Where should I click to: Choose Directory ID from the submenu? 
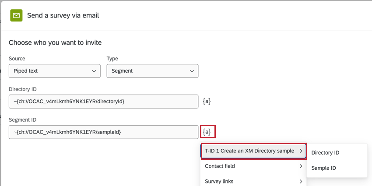(325, 153)
